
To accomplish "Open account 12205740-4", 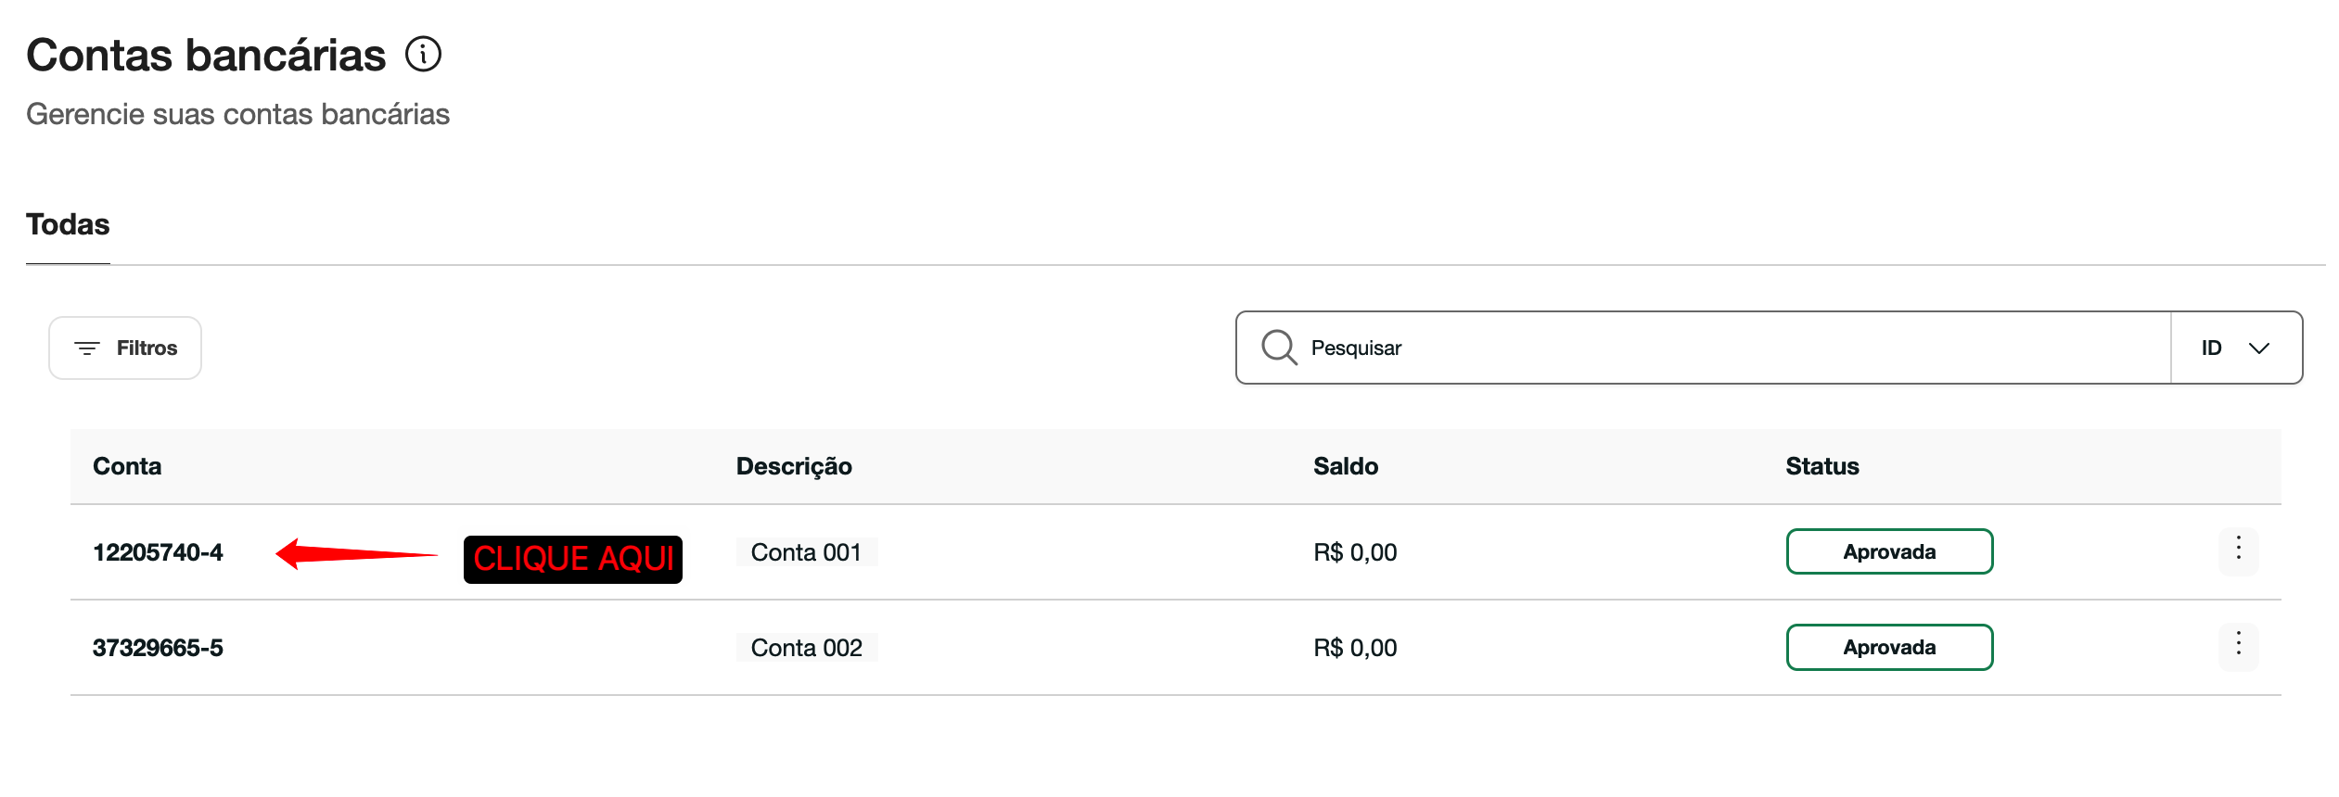I will tap(158, 552).
